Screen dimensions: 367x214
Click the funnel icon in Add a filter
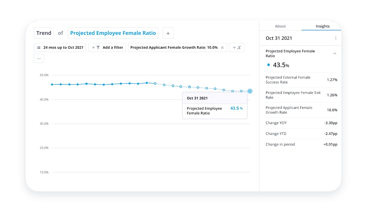click(98, 48)
